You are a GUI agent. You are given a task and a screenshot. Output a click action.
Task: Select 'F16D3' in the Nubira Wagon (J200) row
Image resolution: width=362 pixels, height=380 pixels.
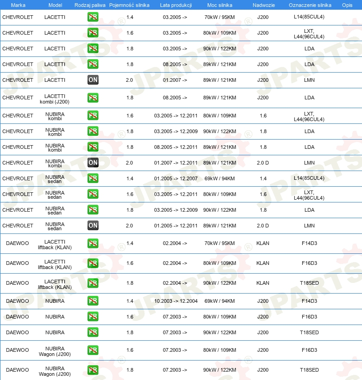(x=309, y=350)
